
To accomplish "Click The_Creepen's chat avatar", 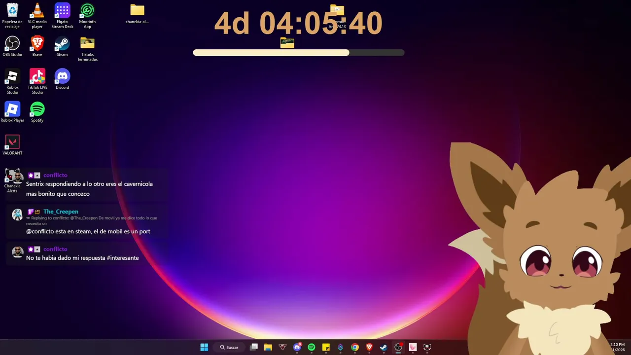I will tap(17, 214).
